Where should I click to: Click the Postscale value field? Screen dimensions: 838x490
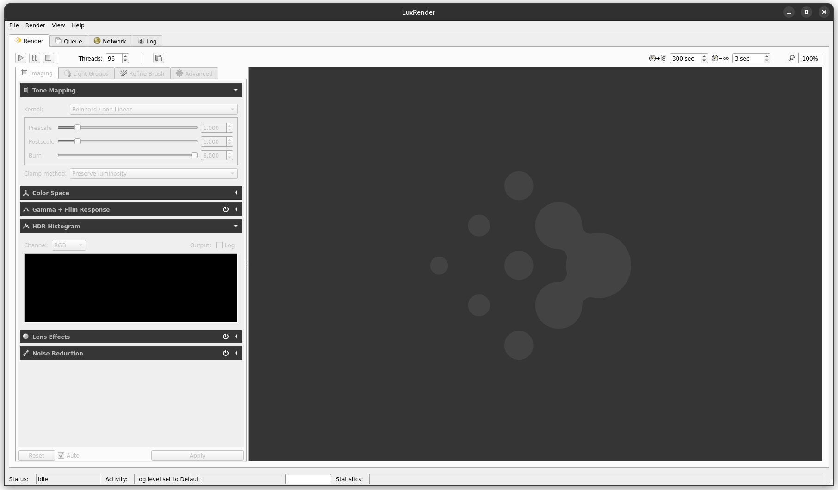click(213, 141)
